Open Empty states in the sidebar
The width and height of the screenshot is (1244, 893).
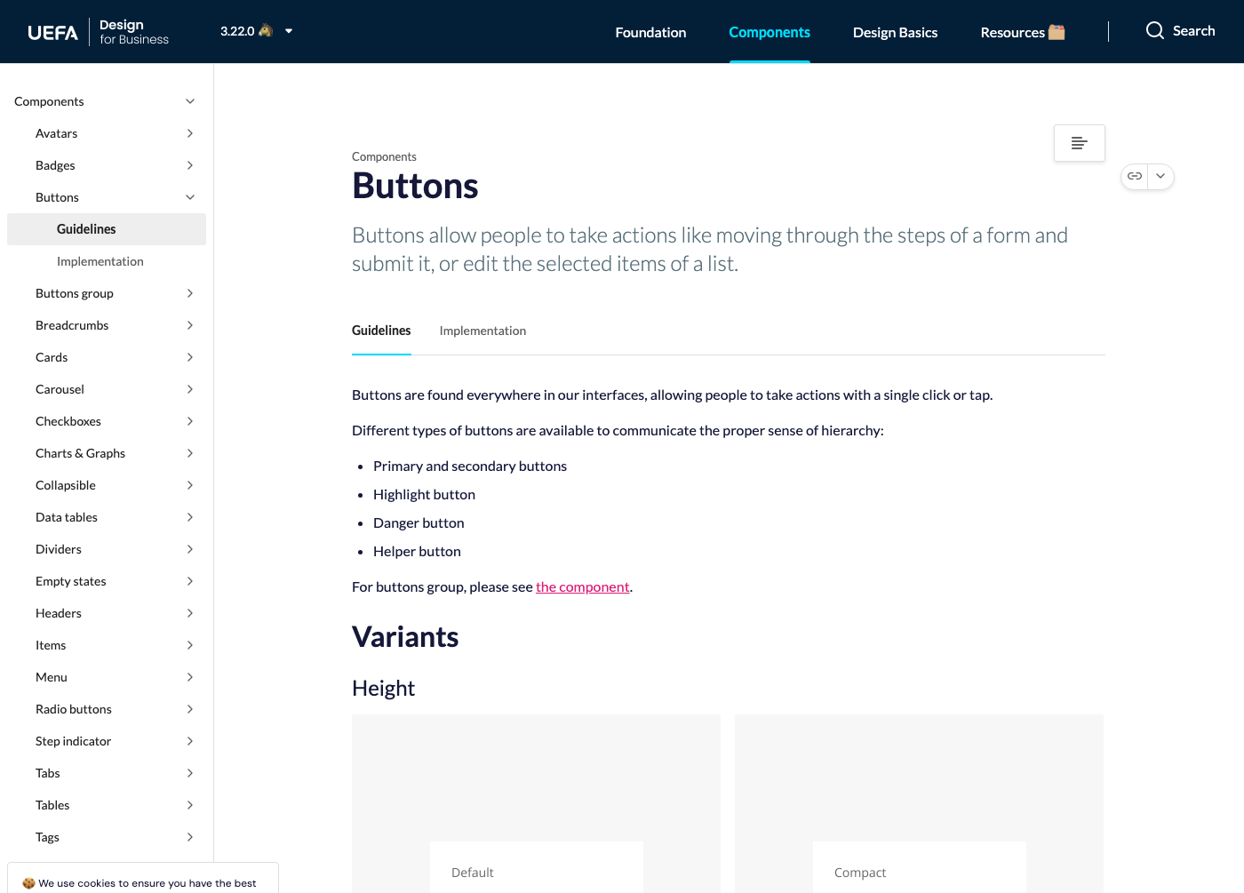pyautogui.click(x=107, y=581)
